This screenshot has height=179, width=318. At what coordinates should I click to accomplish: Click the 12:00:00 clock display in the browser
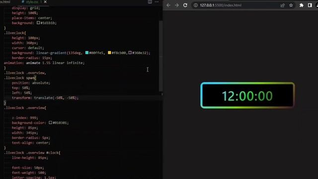247,96
